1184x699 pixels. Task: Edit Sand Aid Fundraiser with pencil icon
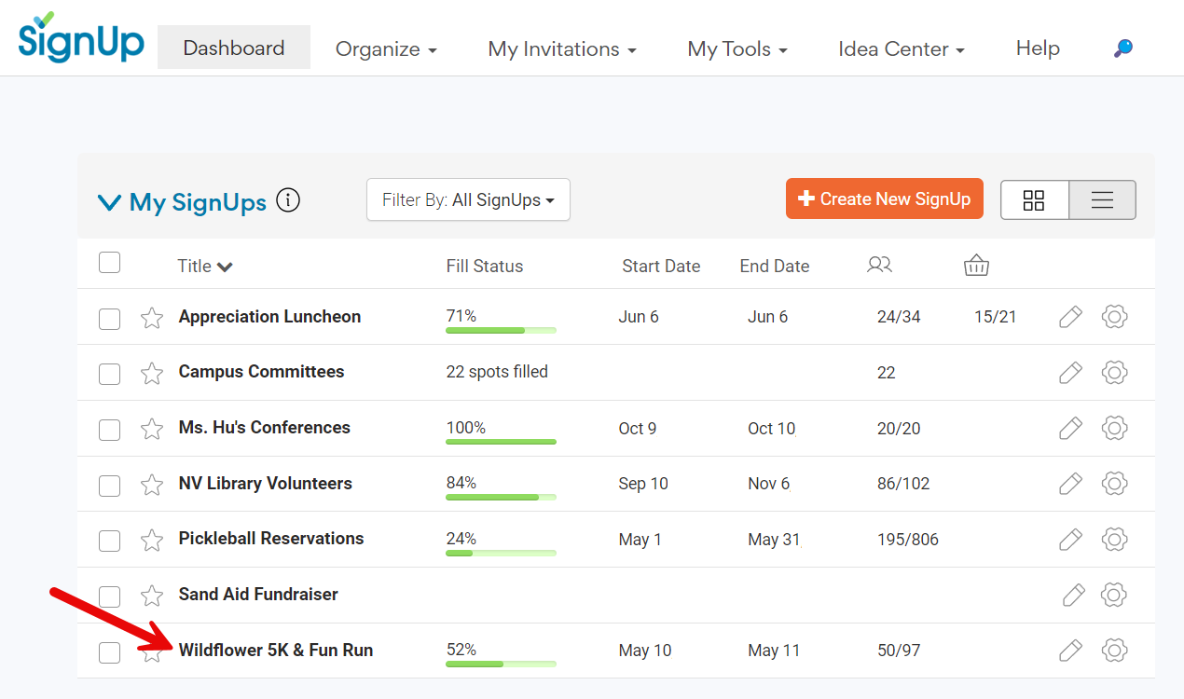point(1073,595)
